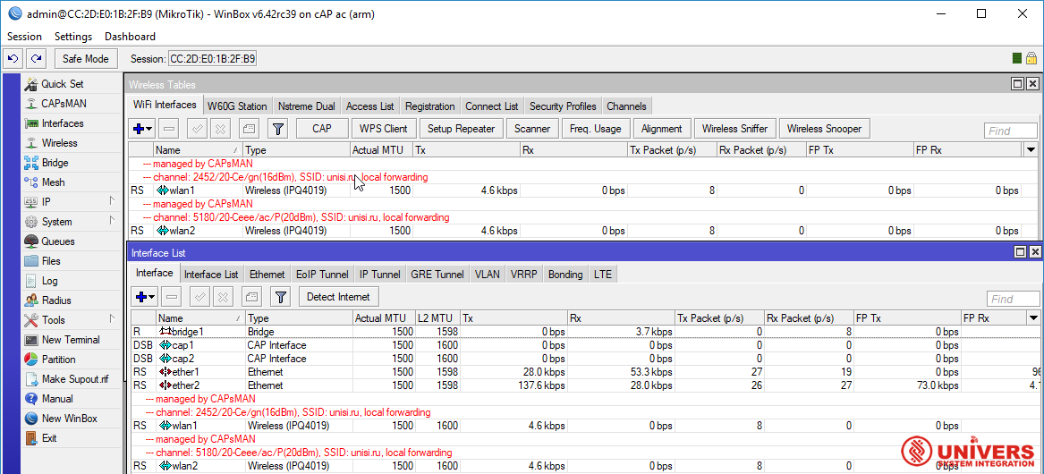
Task: Switch to the Security Profiles tab
Action: click(x=562, y=106)
